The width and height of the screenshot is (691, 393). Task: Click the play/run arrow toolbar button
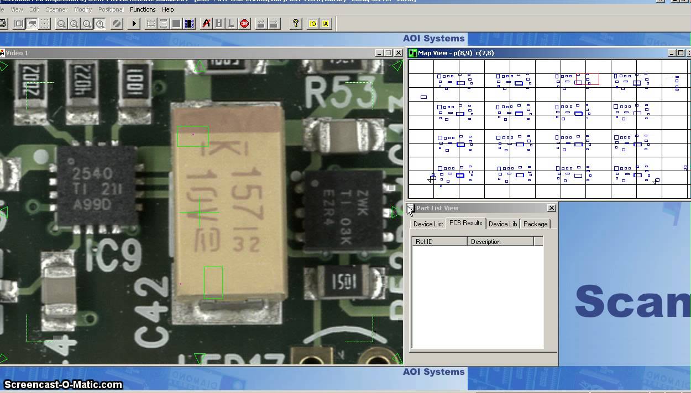point(134,24)
